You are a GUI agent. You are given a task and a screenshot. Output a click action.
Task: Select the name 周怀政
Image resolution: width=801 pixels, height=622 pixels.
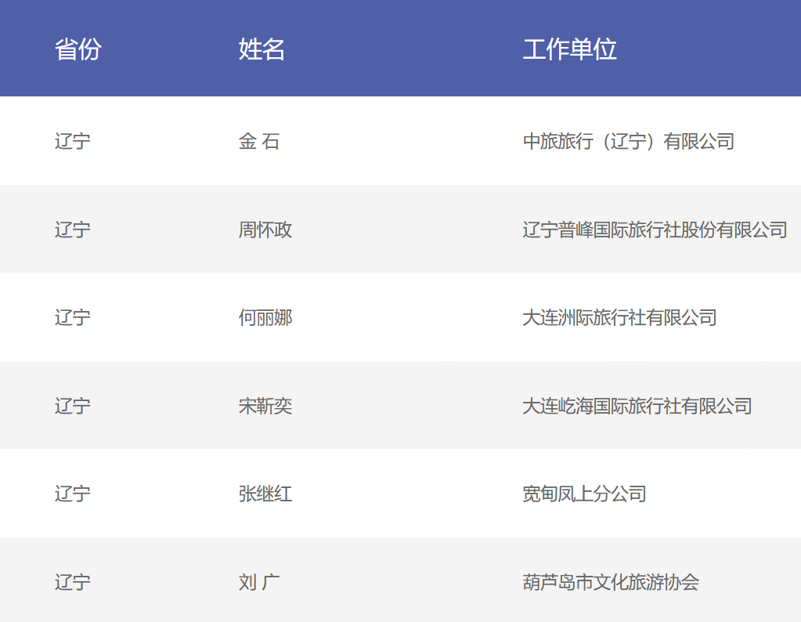click(265, 230)
